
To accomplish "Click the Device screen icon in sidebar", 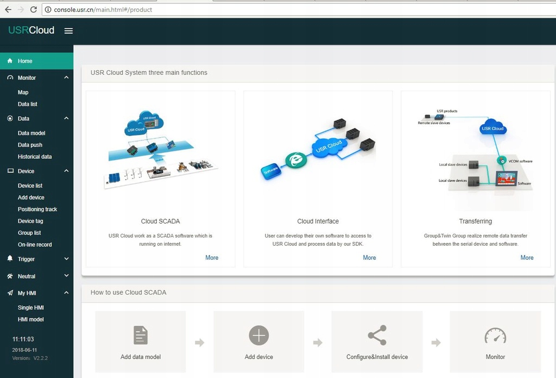I will [x=10, y=171].
